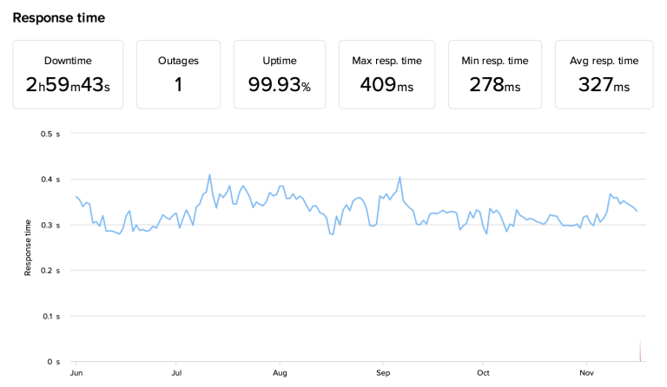Screen dimensions: 667x387
Task: Click the Aug label on x-axis
Action: pos(280,373)
